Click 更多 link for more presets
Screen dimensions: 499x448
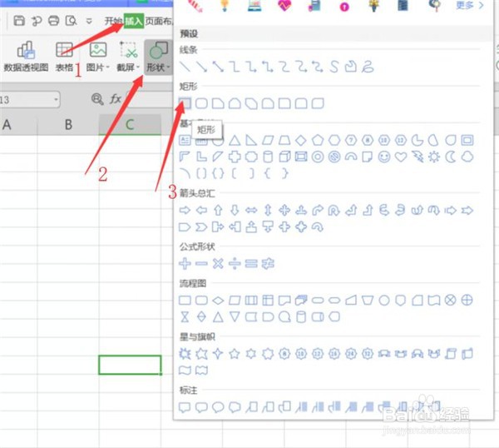click(x=470, y=5)
